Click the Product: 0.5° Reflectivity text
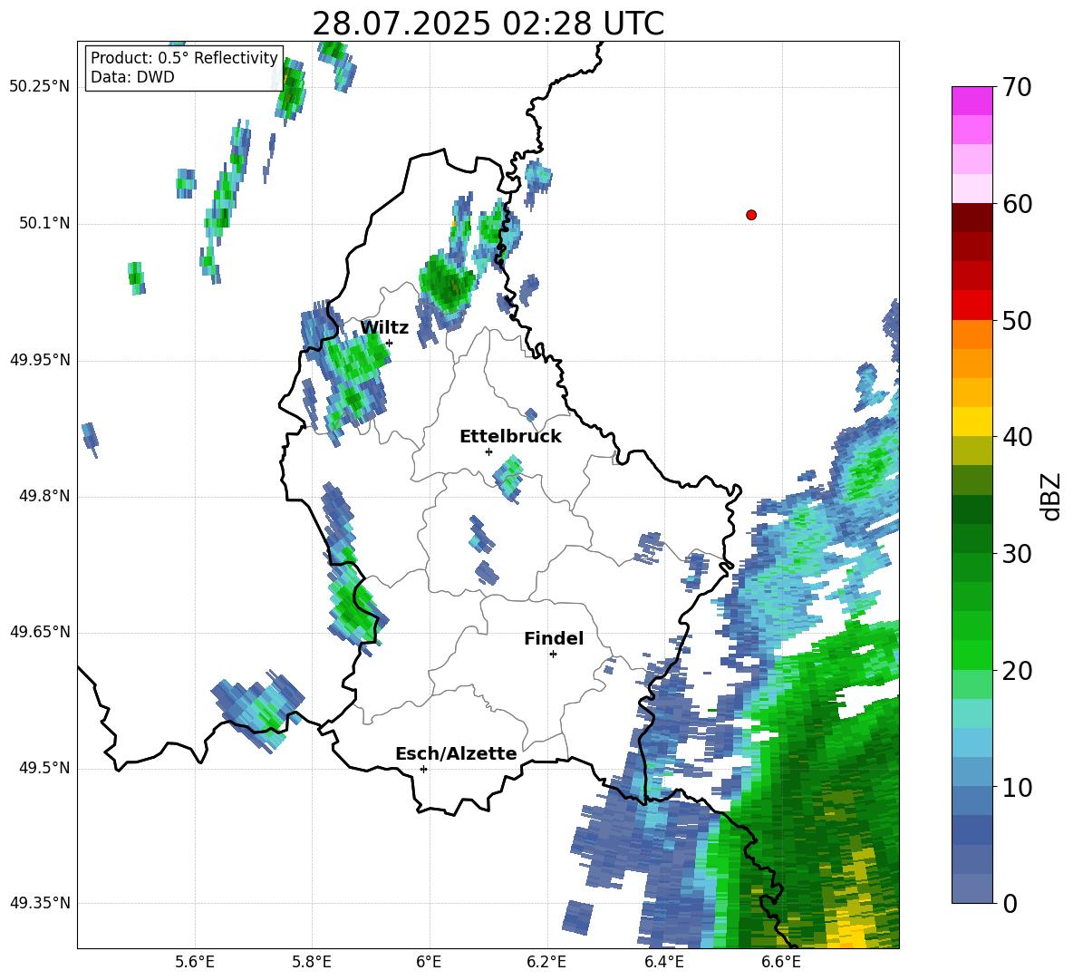Screen dimensions: 1073x980 pos(184,58)
